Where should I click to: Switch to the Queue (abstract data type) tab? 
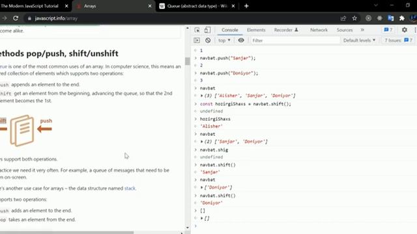click(197, 6)
